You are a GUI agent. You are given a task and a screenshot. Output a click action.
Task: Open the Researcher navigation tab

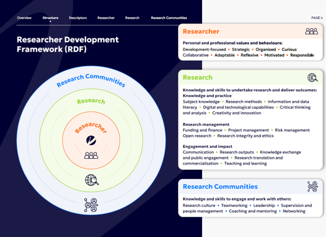[106, 18]
